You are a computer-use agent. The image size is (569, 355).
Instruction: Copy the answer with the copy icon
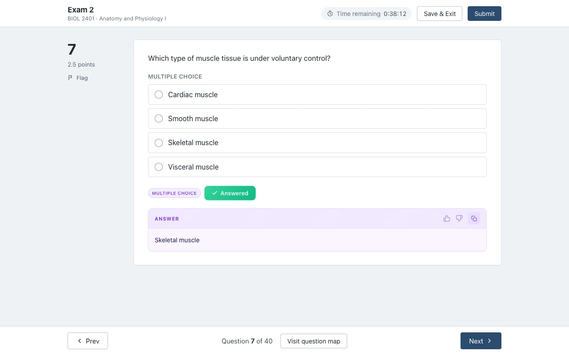coord(474,218)
